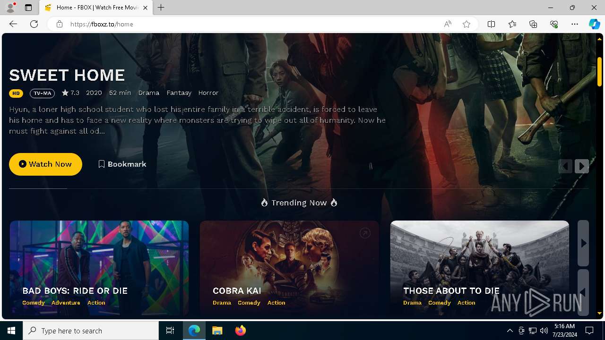Open the notification center

click(589, 331)
